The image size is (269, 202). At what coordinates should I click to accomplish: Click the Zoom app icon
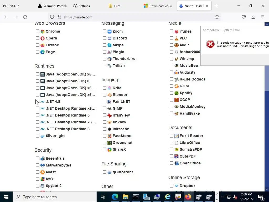click(110, 32)
